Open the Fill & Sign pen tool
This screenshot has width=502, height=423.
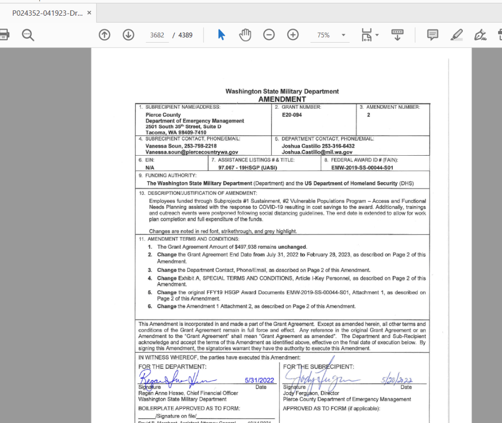(480, 35)
